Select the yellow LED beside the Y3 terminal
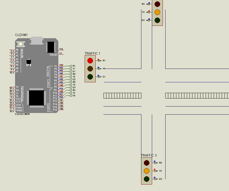Screen dimensions: 229x191 pos(157,12)
